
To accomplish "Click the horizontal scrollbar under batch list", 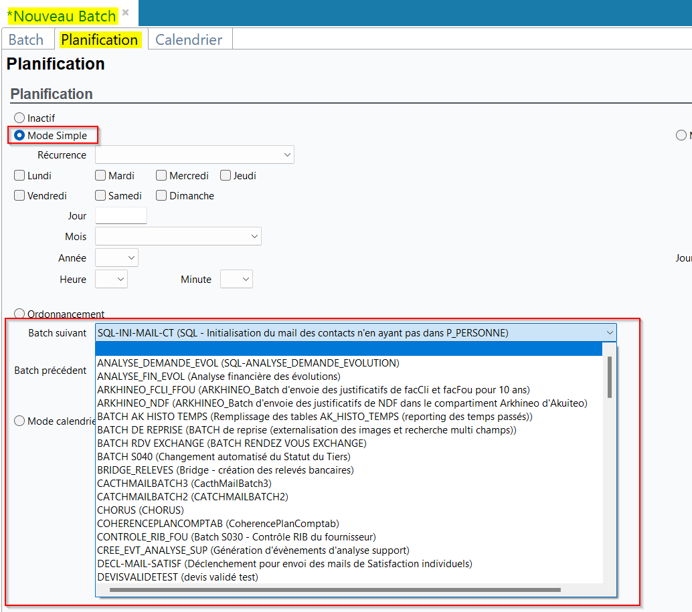I will [335, 590].
